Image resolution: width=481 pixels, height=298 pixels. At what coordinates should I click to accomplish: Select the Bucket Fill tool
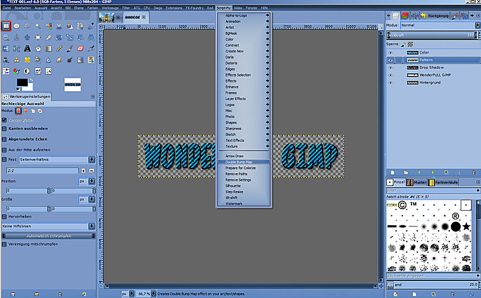[38, 49]
